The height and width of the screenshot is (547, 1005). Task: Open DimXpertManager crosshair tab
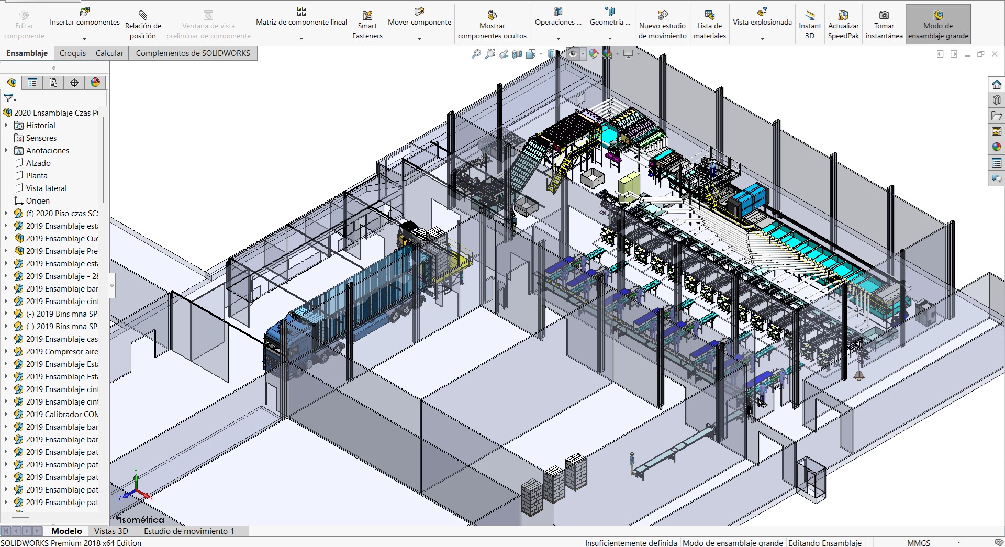(74, 83)
